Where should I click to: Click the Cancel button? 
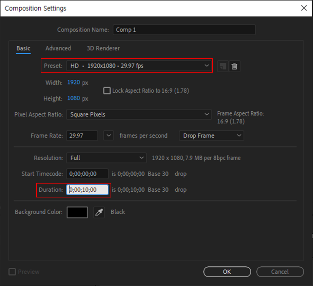280,272
